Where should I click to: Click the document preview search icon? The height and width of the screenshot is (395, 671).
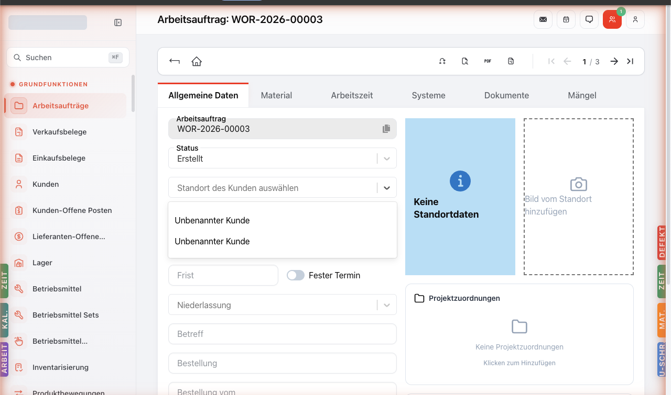(465, 61)
